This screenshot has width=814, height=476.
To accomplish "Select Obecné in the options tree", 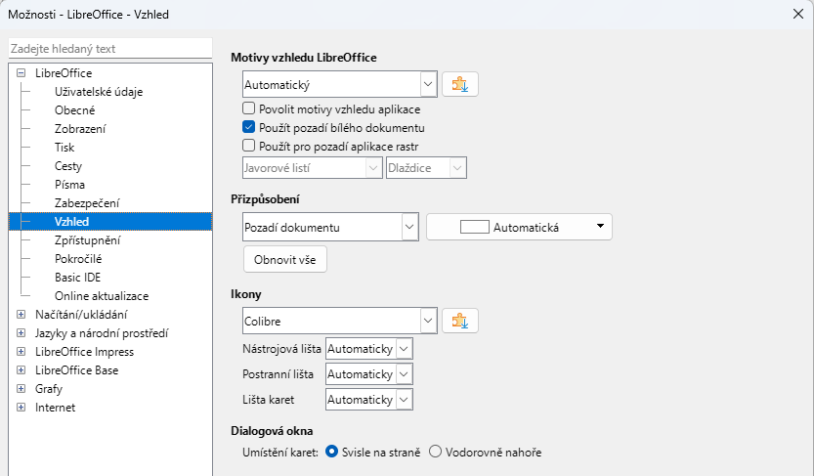I will click(x=74, y=110).
